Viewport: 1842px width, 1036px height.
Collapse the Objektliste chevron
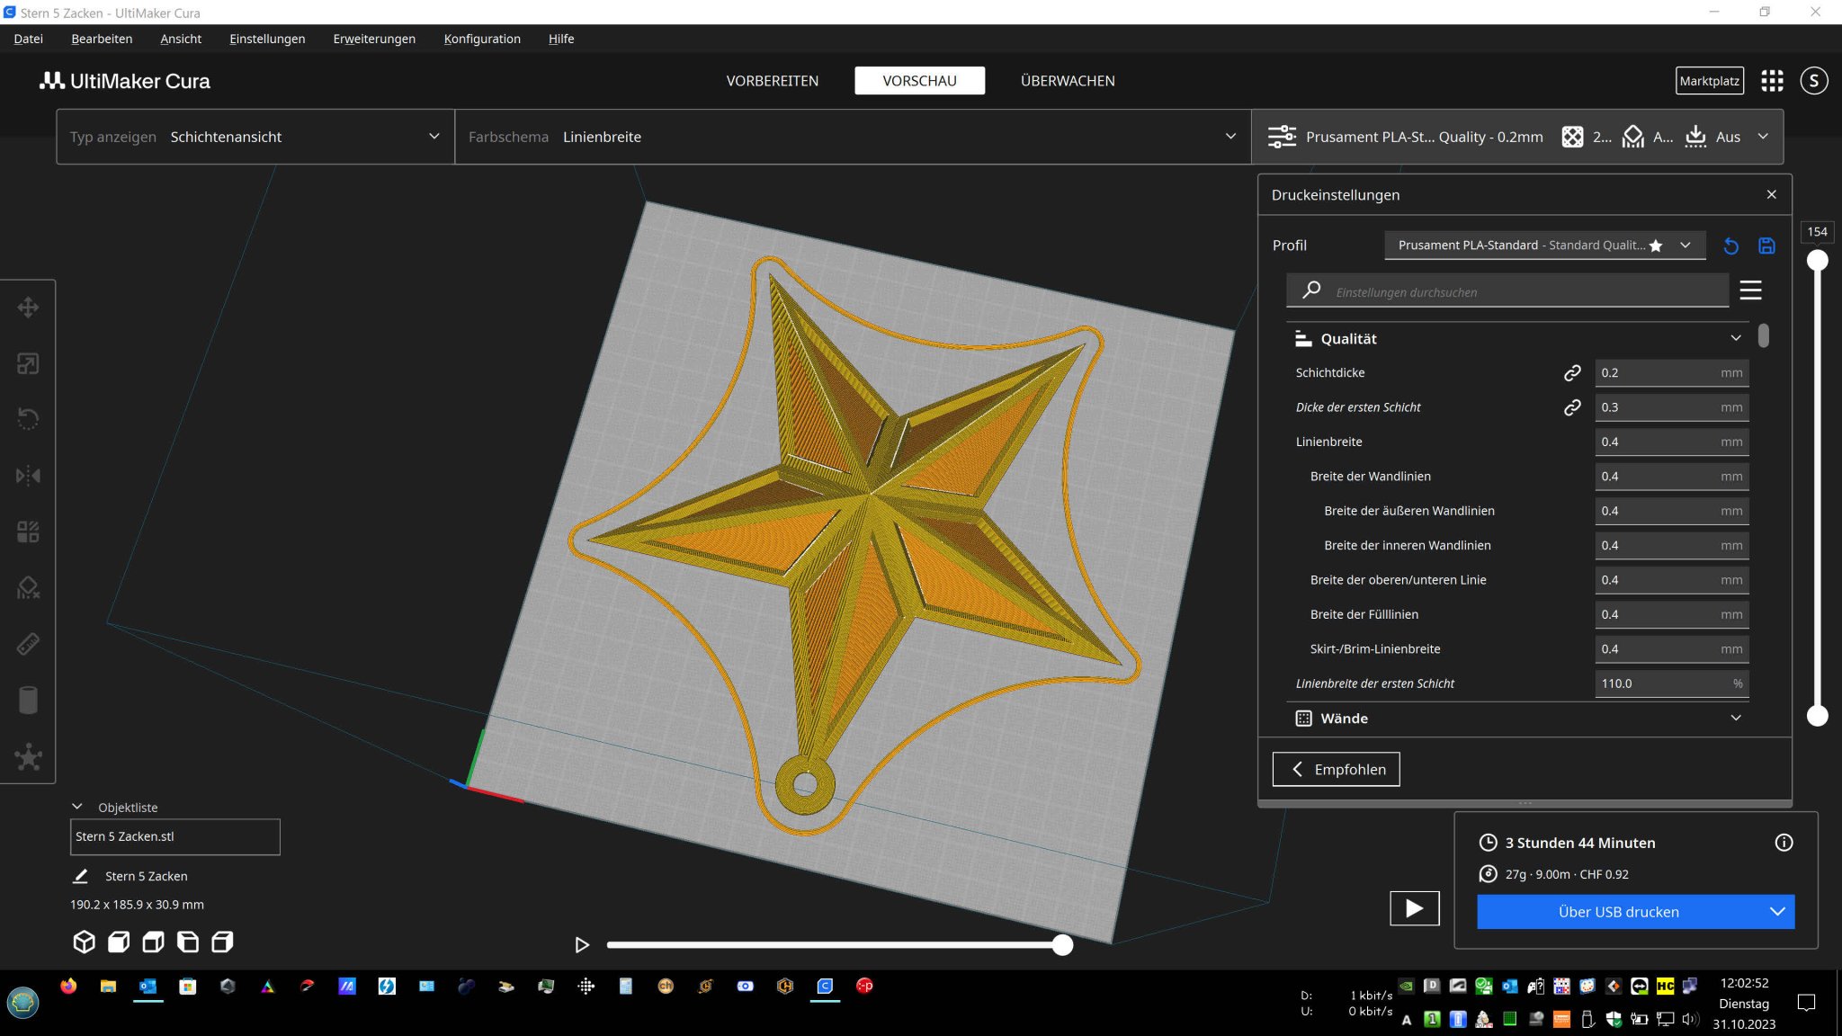(x=77, y=807)
